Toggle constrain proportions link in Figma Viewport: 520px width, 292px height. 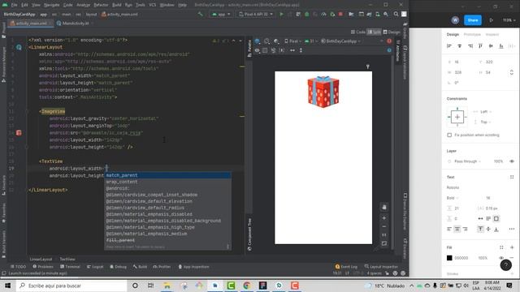511,72
